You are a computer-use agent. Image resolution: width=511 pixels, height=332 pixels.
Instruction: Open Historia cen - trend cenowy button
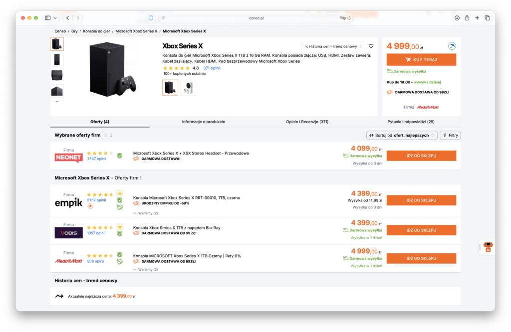point(332,46)
